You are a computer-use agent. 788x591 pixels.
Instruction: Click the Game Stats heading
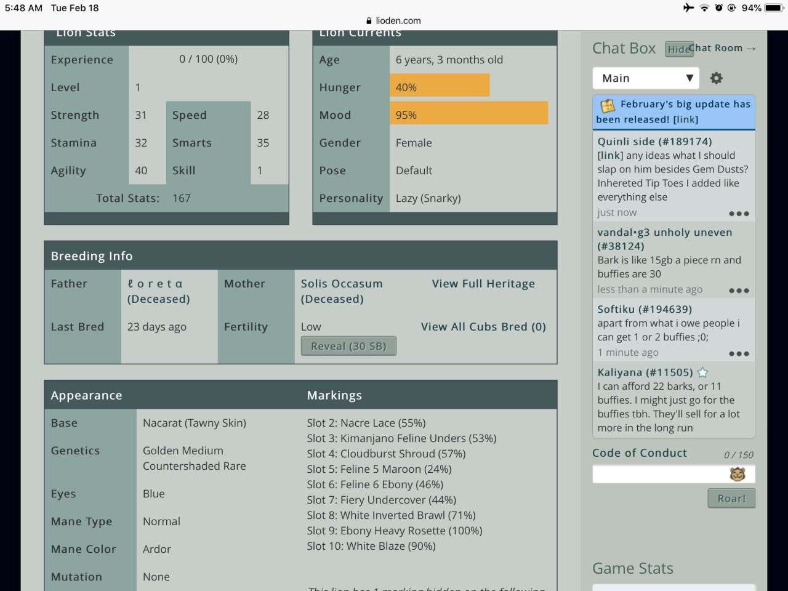(633, 568)
